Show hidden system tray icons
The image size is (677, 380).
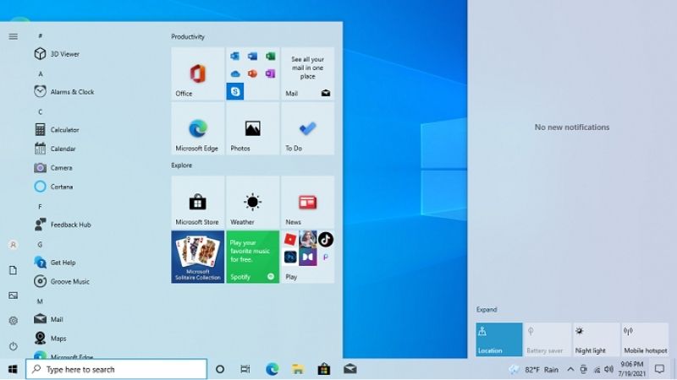(x=570, y=370)
